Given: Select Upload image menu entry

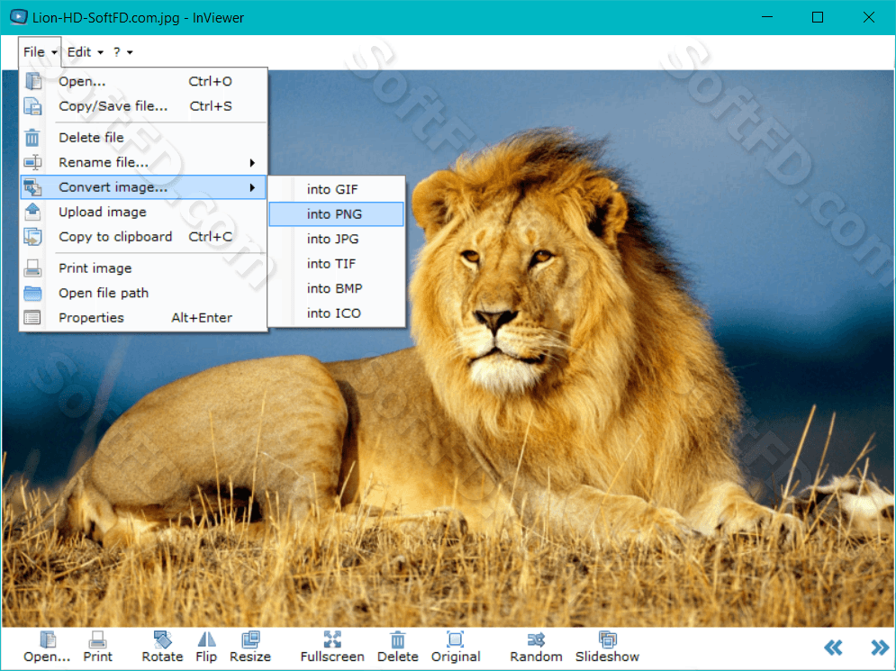Looking at the screenshot, I should (x=143, y=212).
